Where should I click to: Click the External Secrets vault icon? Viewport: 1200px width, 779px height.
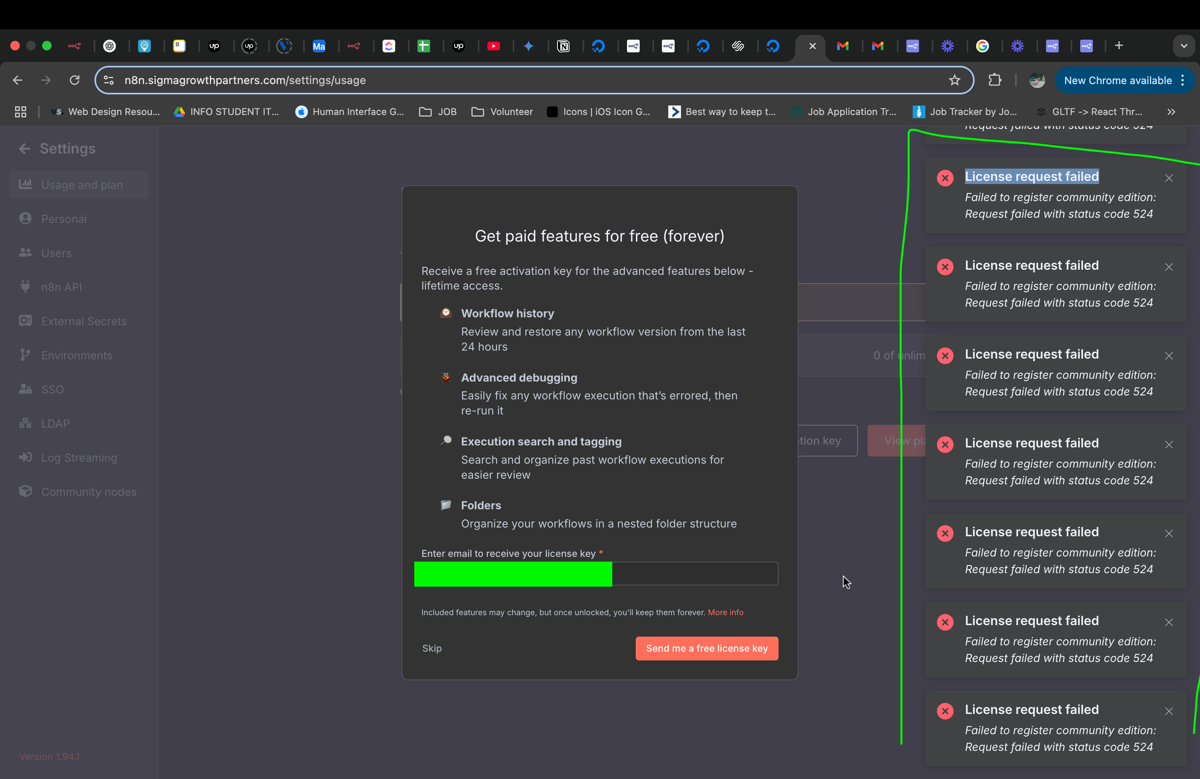pos(25,320)
